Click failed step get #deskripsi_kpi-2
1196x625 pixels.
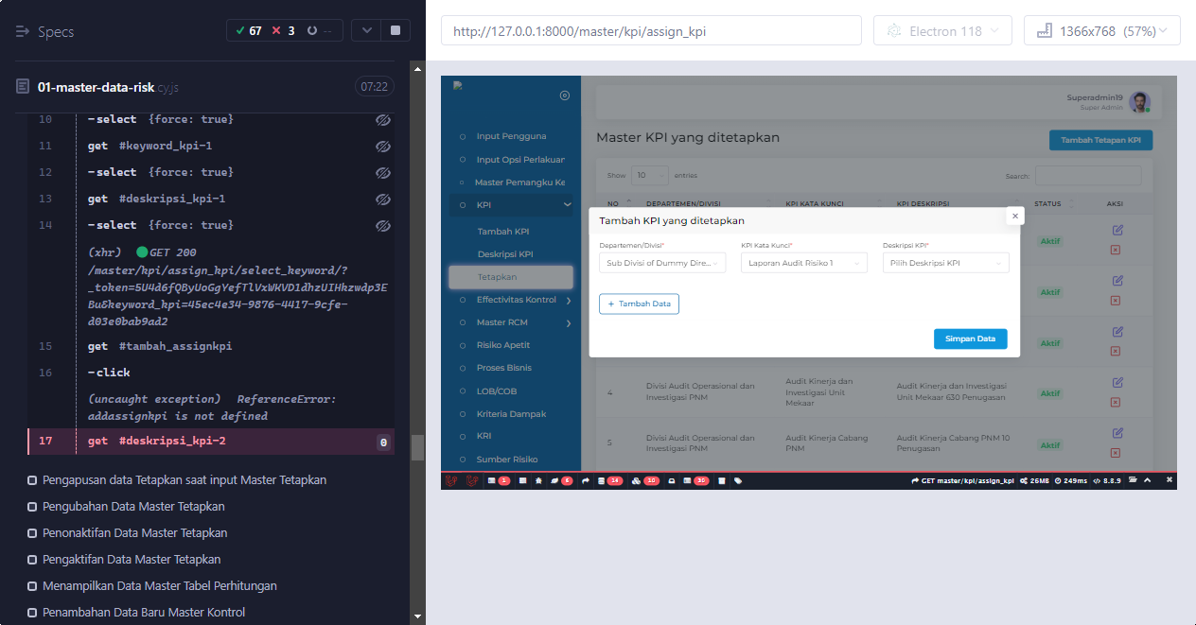[211, 442]
